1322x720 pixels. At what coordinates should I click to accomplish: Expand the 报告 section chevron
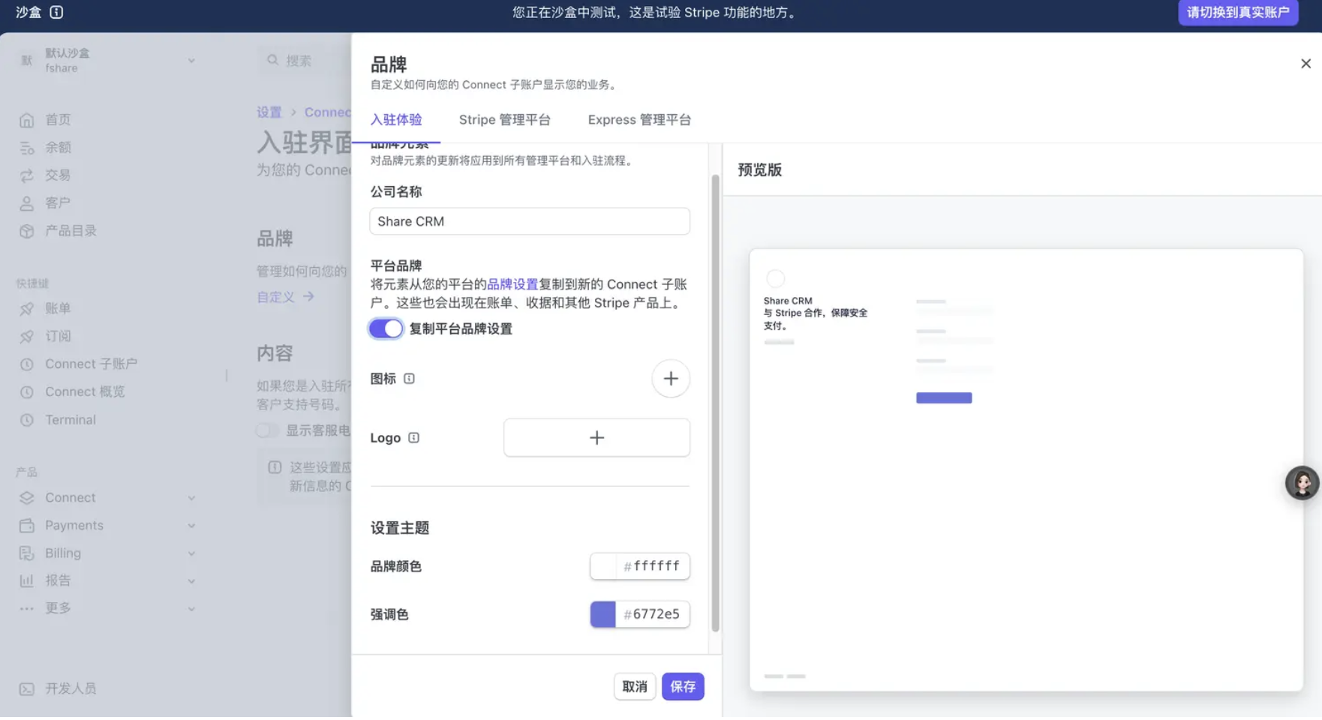(x=191, y=580)
